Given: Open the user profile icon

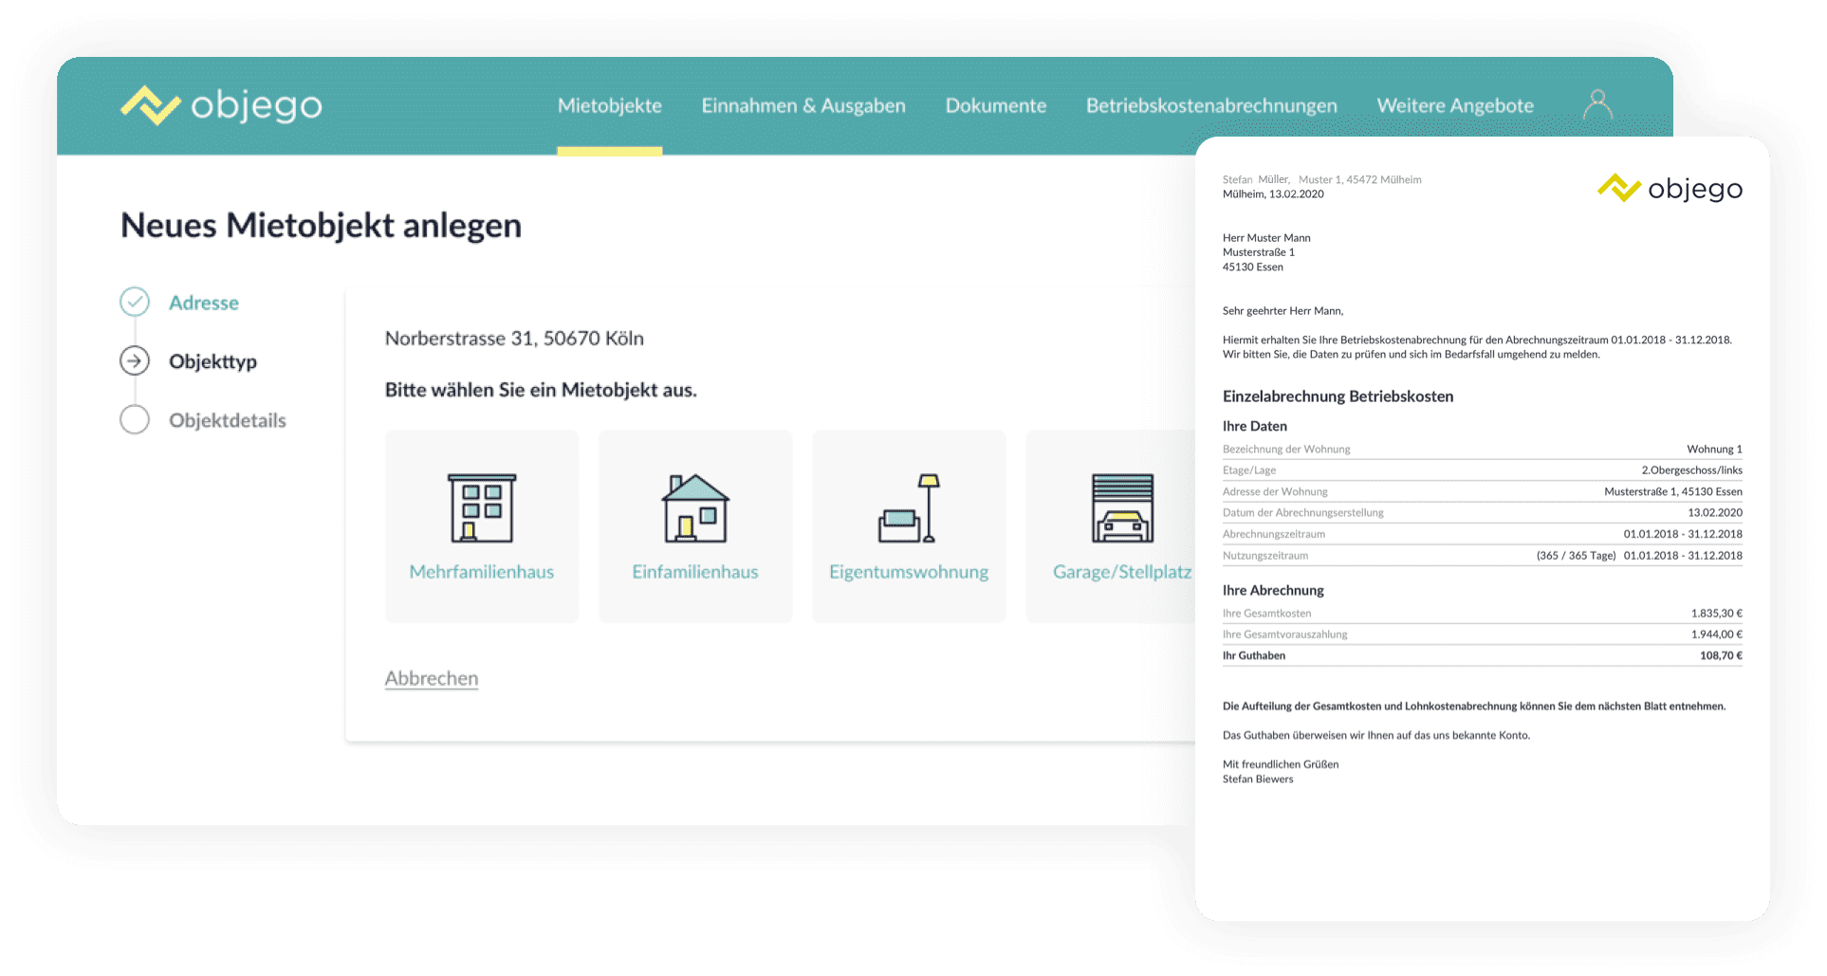Looking at the screenshot, I should point(1597,105).
